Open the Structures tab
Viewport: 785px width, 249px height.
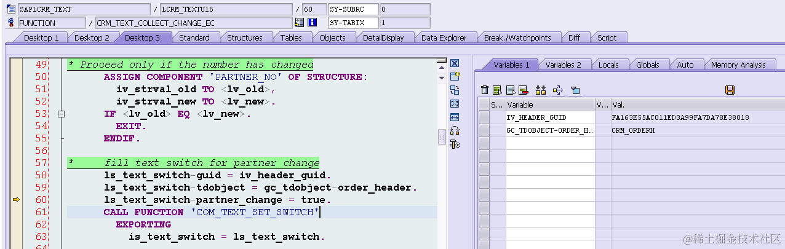click(244, 38)
